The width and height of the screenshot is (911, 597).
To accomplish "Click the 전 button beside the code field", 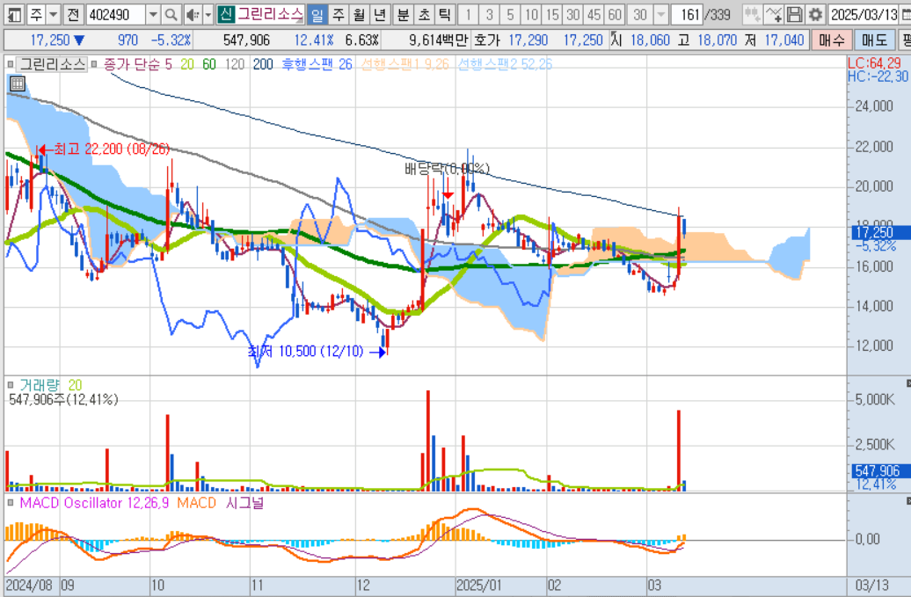I will (x=73, y=14).
